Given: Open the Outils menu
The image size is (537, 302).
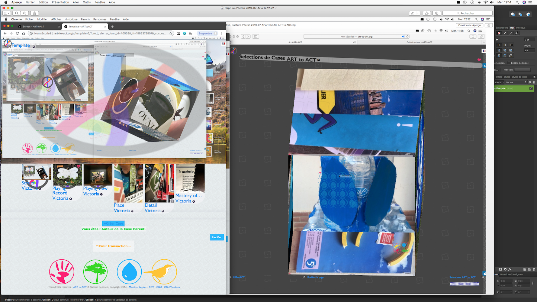Looking at the screenshot, I should [87, 2].
